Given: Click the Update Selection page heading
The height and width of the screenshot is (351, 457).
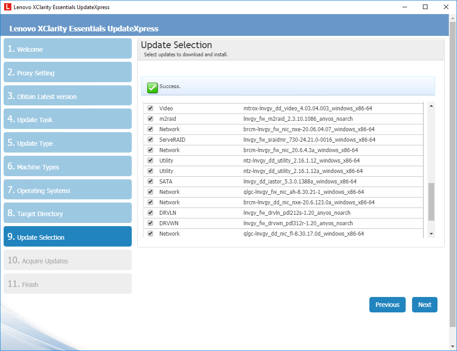Looking at the screenshot, I should (177, 45).
